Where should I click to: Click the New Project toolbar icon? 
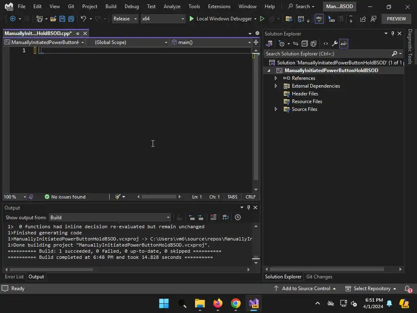[40, 19]
